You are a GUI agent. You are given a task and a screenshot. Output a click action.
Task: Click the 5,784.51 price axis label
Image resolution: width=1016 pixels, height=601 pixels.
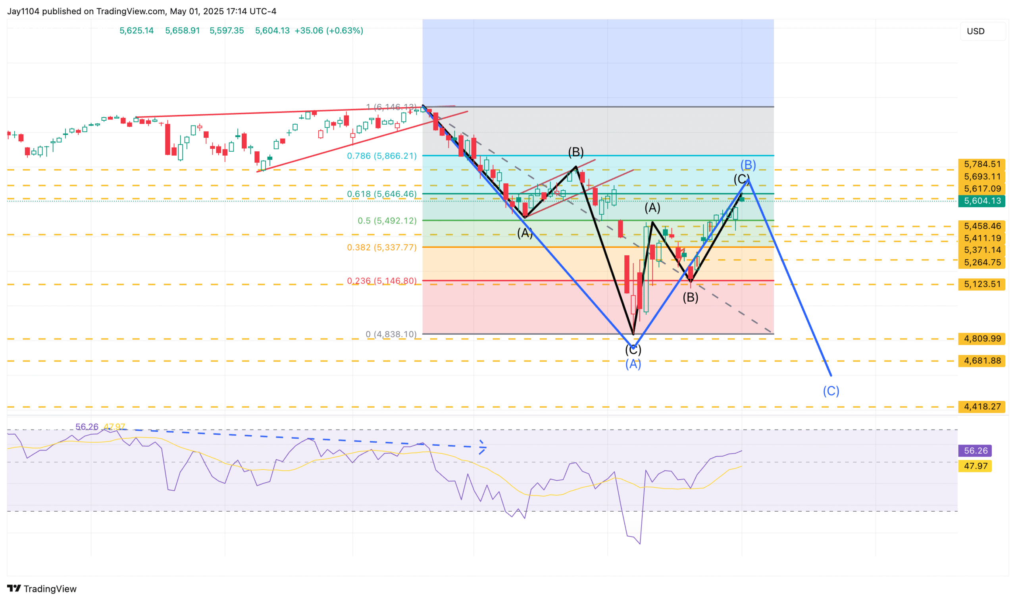981,164
